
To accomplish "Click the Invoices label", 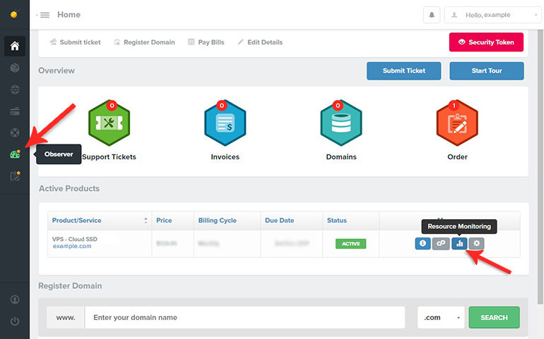I will [x=225, y=157].
